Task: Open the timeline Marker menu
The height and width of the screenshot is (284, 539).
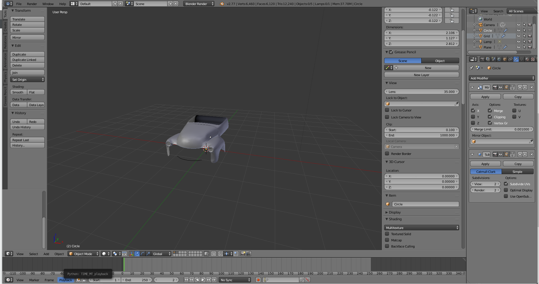Action: coord(34,280)
